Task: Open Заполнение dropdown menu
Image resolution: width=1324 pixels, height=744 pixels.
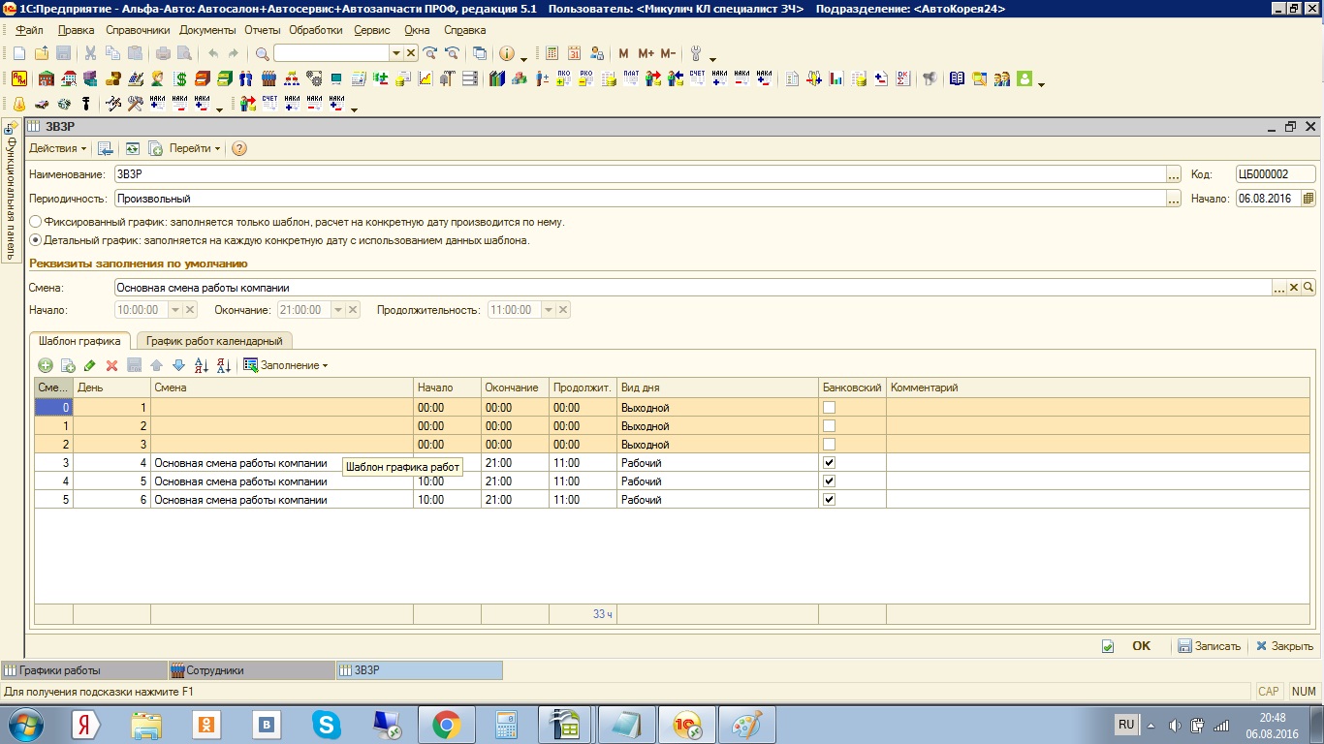Action: click(x=286, y=365)
